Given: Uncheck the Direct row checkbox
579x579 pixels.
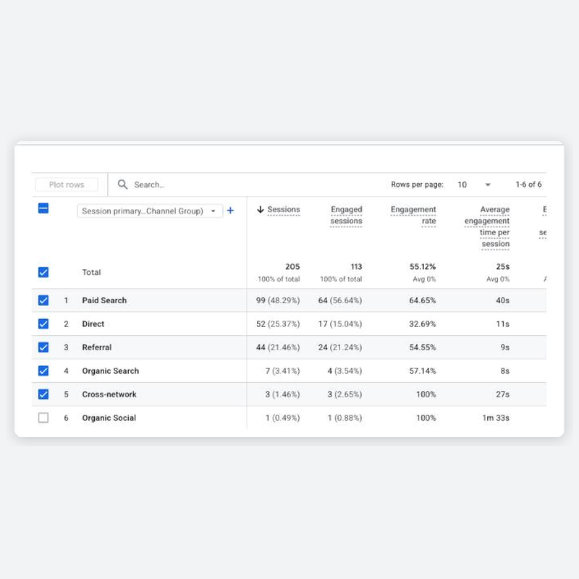Looking at the screenshot, I should click(x=43, y=324).
